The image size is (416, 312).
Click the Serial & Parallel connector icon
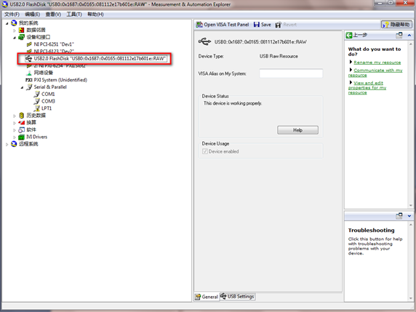tap(29, 87)
